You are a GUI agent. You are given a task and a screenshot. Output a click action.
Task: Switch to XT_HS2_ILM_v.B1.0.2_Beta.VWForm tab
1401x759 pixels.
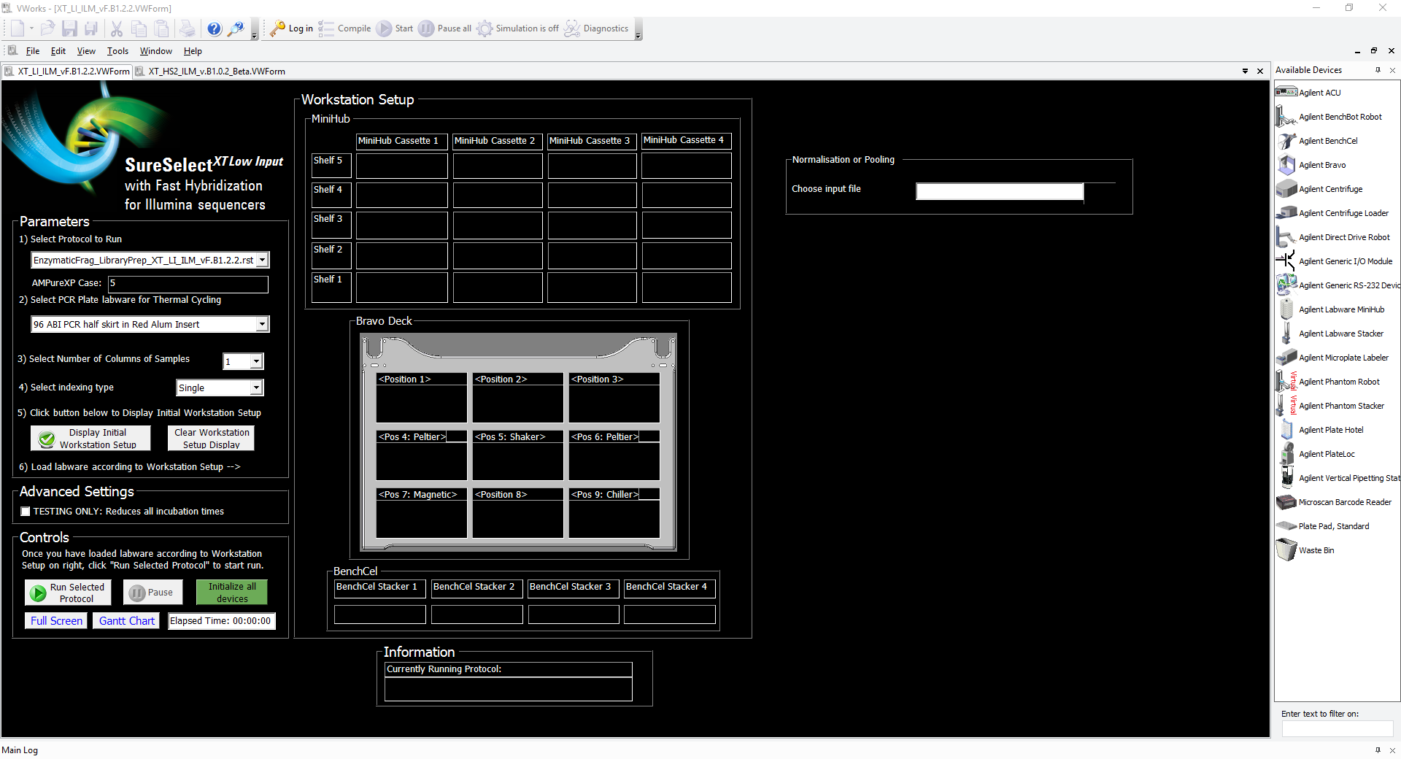[x=216, y=72]
